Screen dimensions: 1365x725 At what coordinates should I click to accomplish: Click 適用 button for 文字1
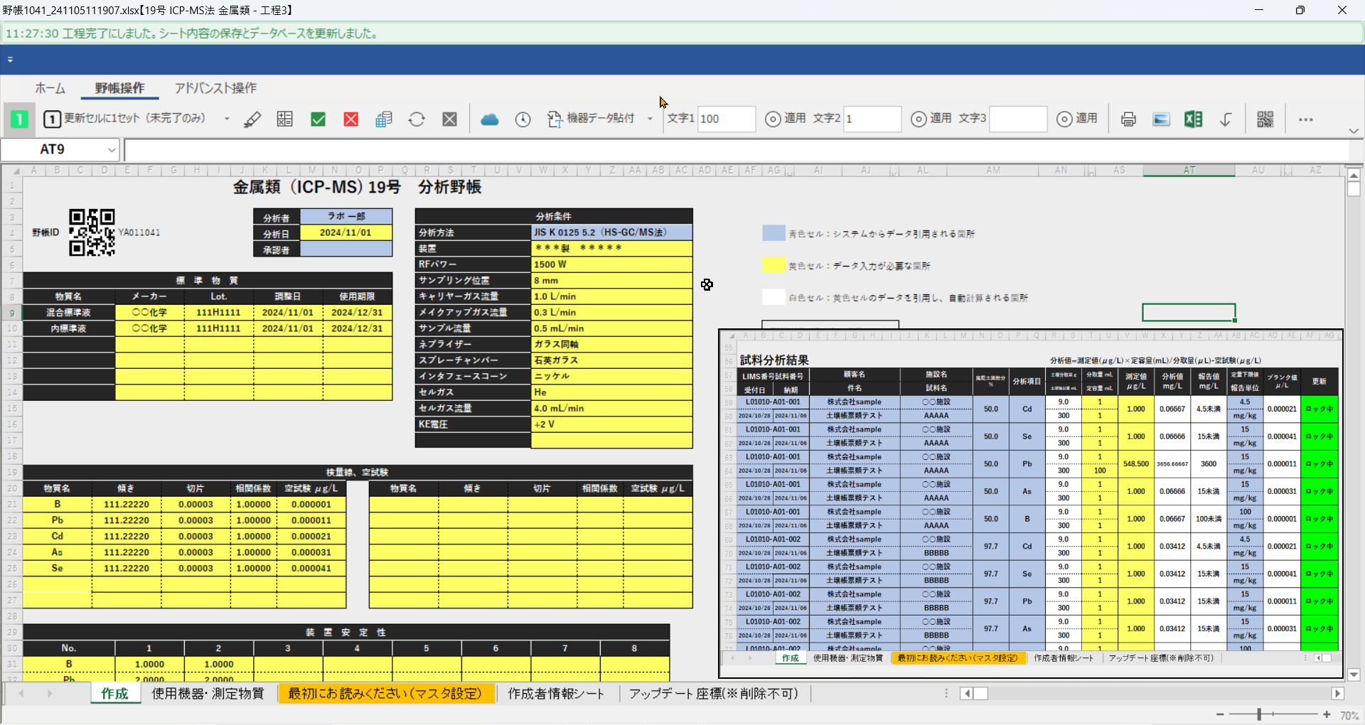(x=785, y=119)
